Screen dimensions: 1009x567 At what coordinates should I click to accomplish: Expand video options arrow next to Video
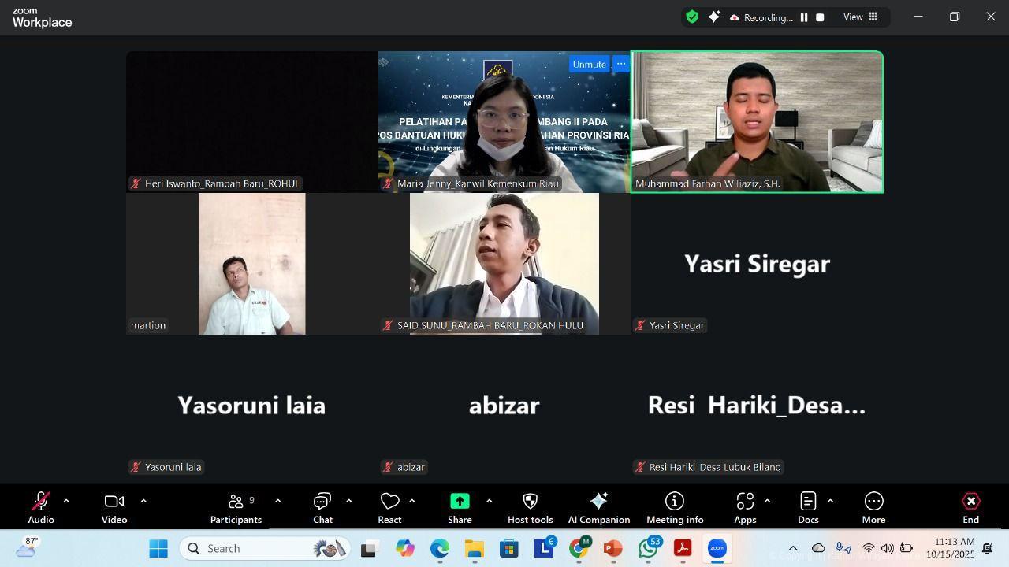coord(143,501)
